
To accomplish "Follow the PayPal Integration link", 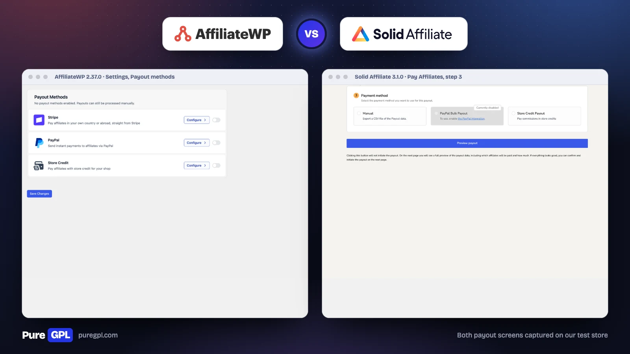I will 471,119.
